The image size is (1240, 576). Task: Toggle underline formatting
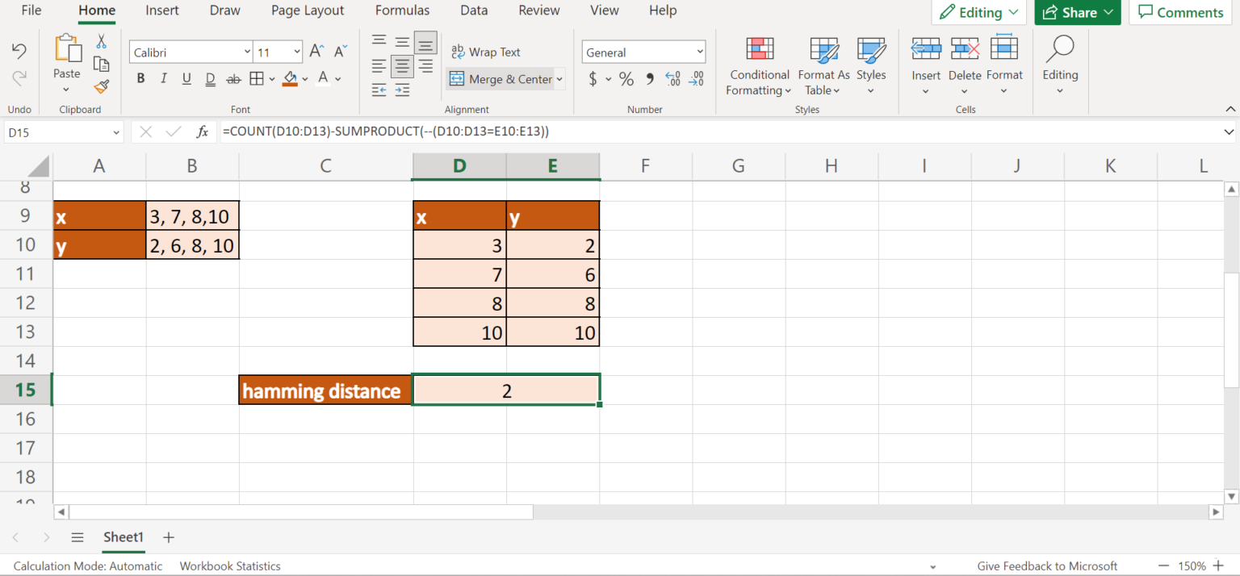click(x=186, y=77)
